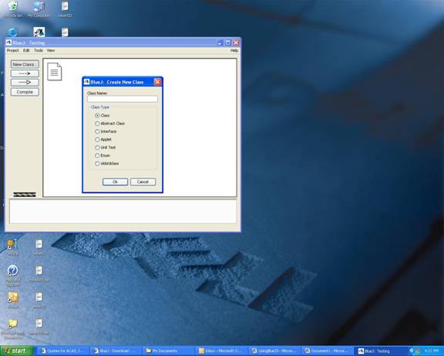Choose the Abstract Class type option
Viewport: 444px width, 356px height.
97,124
